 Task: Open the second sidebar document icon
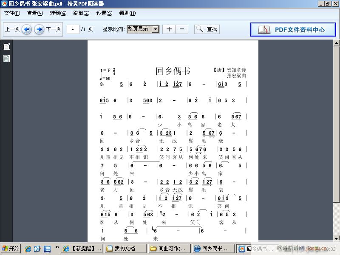(6, 59)
